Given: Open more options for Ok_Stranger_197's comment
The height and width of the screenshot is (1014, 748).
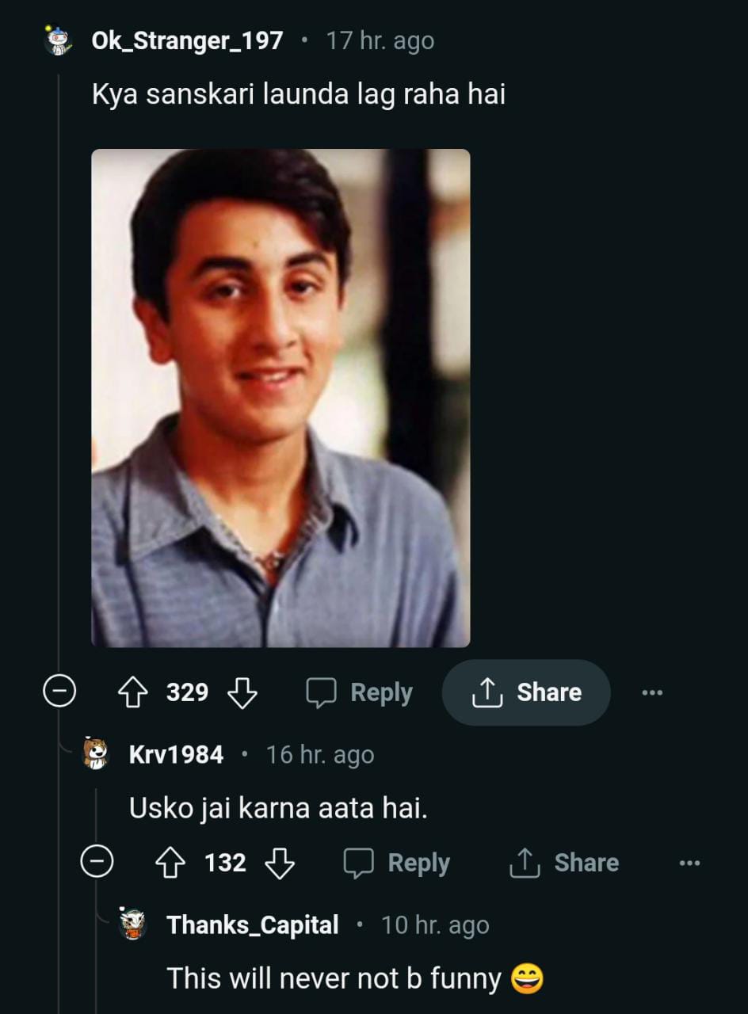Looking at the screenshot, I should [x=651, y=693].
